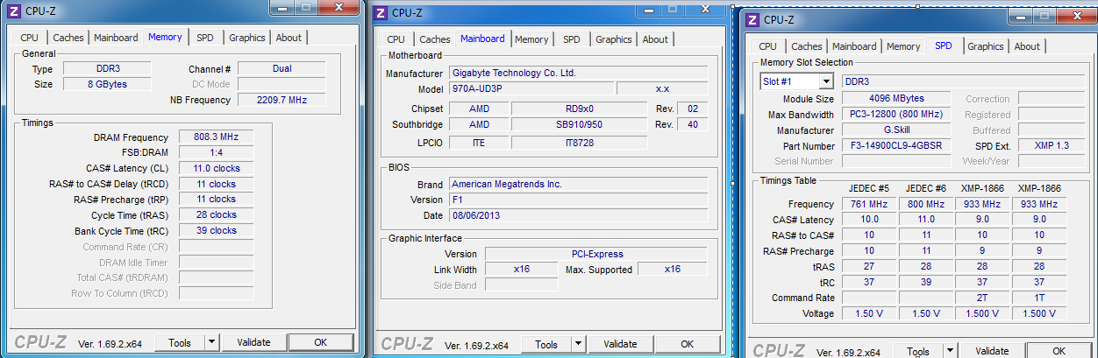1098x358 pixels.
Task: Click the Cycle Time 28 clocks value
Action: 217,214
